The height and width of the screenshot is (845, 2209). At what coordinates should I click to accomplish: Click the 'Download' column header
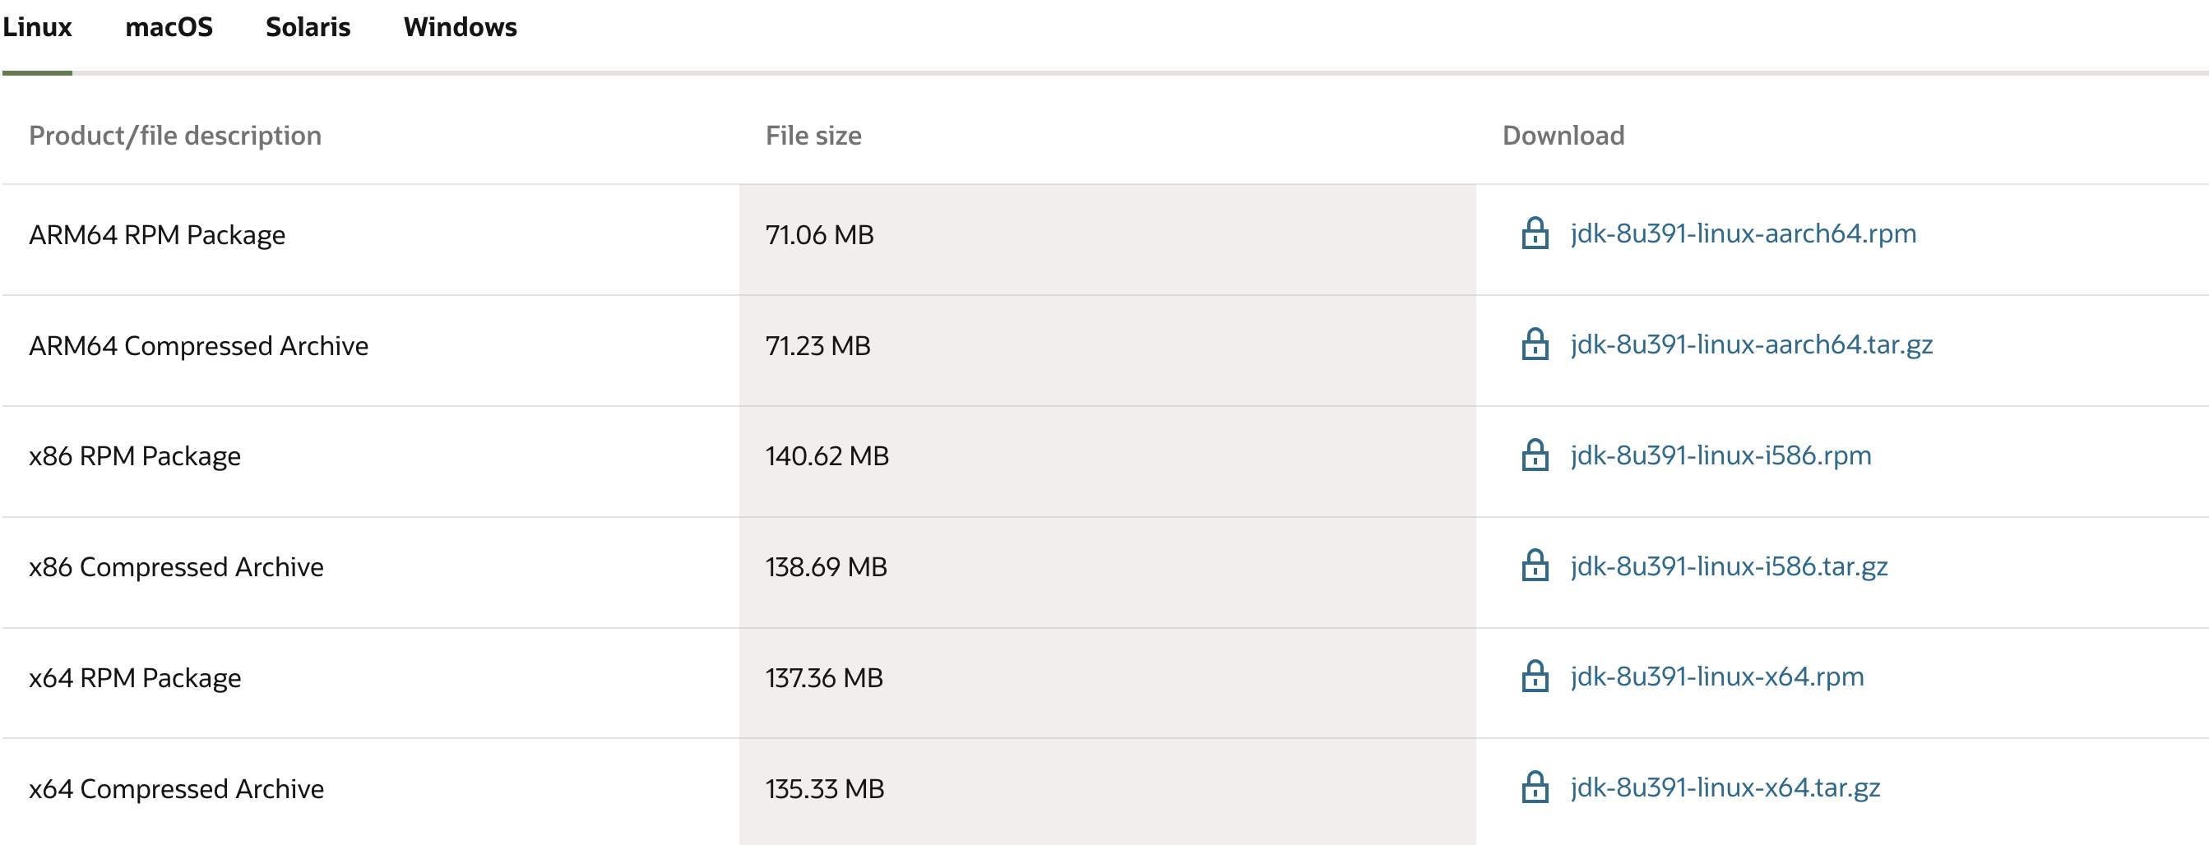[x=1563, y=136]
